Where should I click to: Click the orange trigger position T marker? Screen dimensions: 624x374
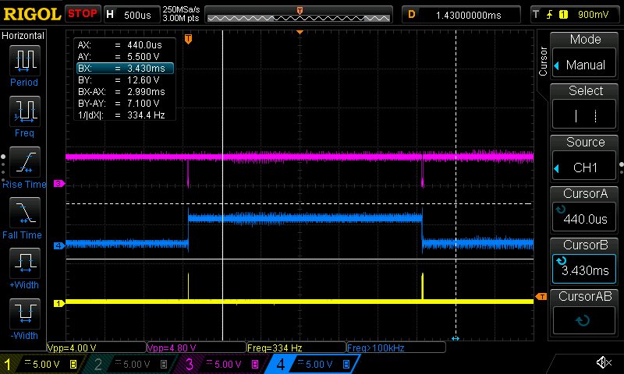pos(188,39)
